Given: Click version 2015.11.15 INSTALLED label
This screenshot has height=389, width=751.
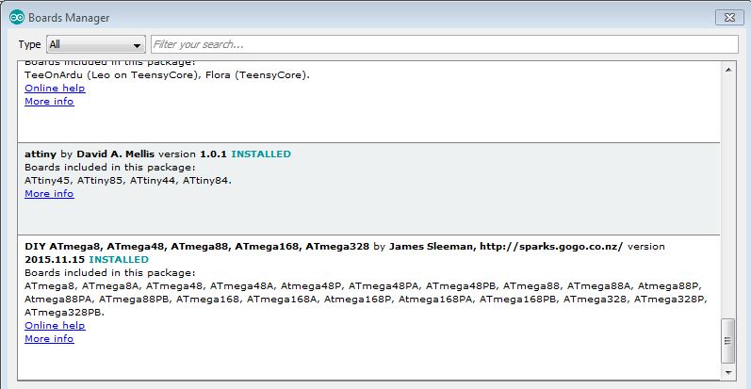Looking at the screenshot, I should tap(87, 259).
